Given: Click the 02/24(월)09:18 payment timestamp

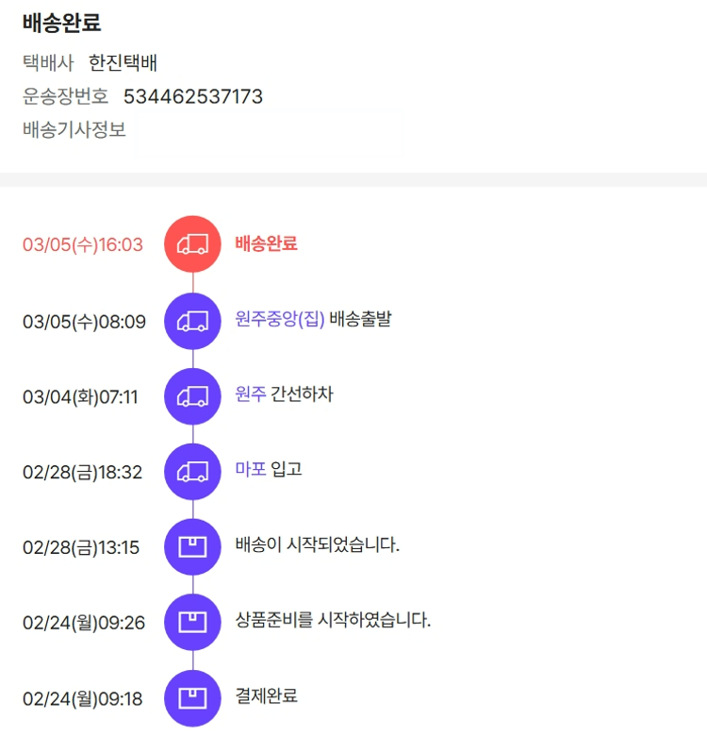Looking at the screenshot, I should [x=82, y=699].
